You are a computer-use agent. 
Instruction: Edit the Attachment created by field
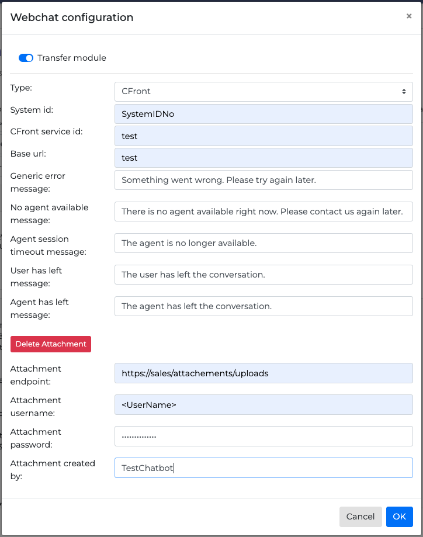click(x=263, y=467)
